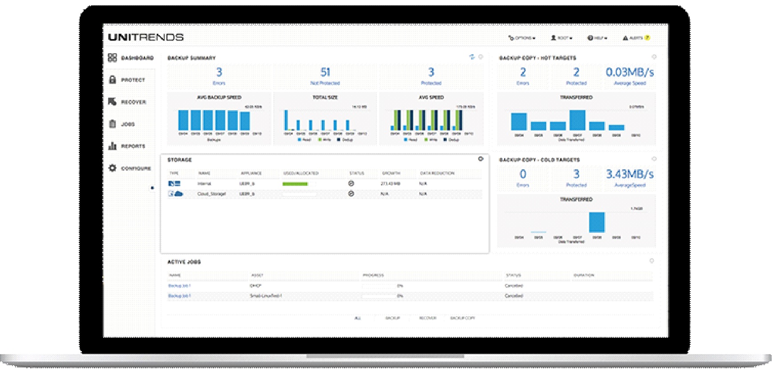Select the Recover filter in Active Jobs
The height and width of the screenshot is (379, 773).
(428, 318)
